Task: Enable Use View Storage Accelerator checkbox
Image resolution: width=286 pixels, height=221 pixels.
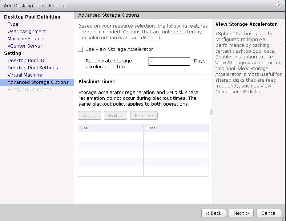Action: 80,49
